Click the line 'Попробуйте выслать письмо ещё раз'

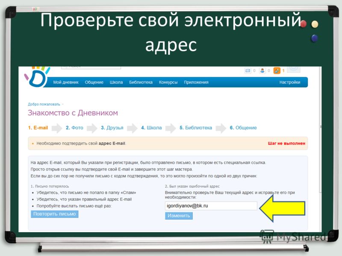[x=74, y=206]
